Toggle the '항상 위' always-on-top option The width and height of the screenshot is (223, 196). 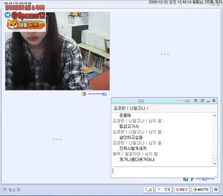12,190
